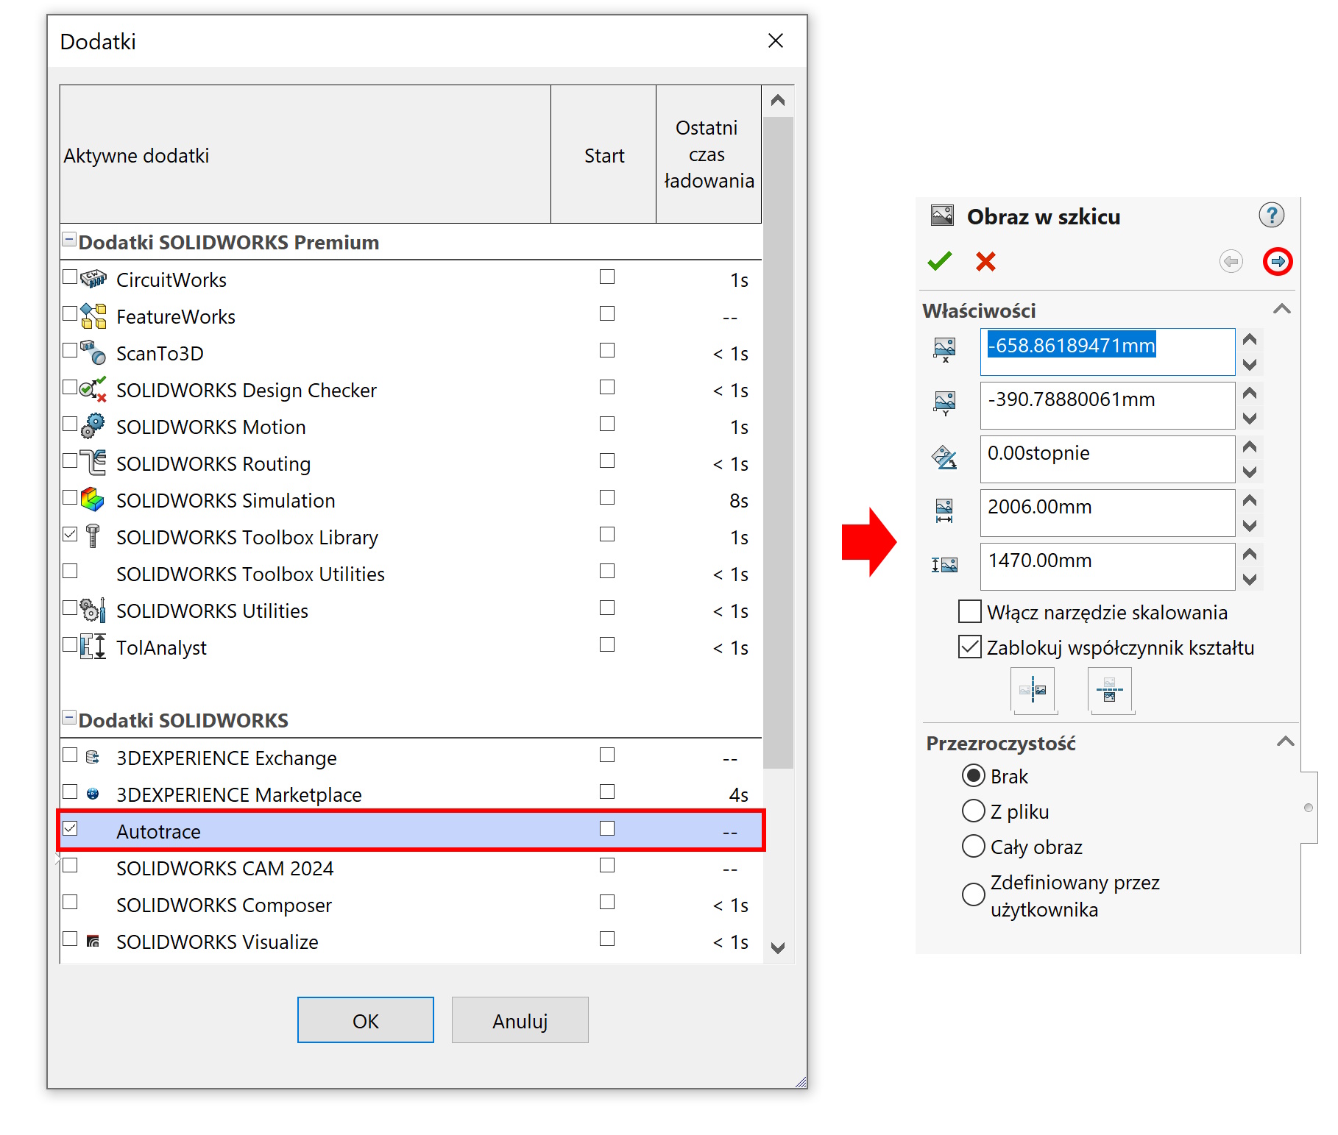Increase the rotation angle with up arrow

coord(1249,447)
